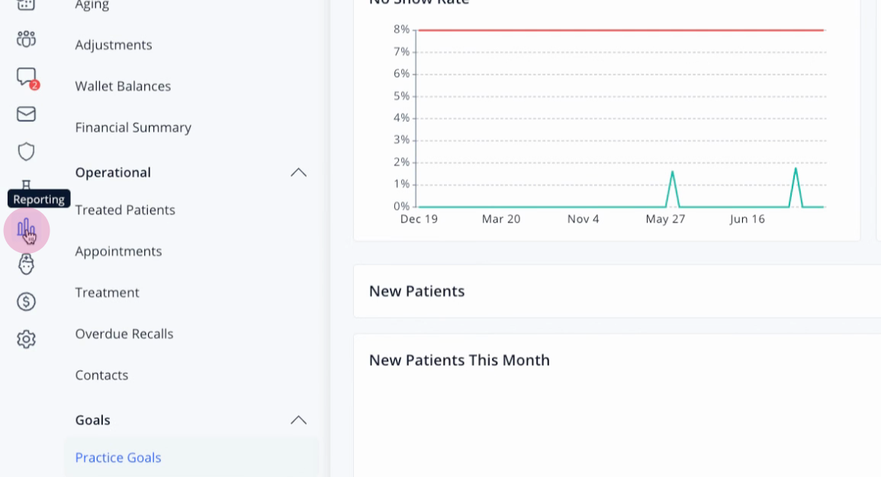
Task: Open the Reporting bar chart icon
Action: (26, 229)
